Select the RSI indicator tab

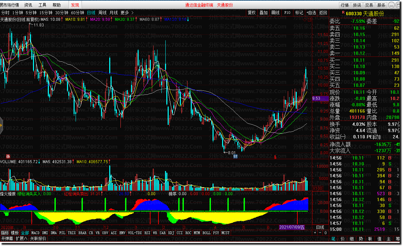point(147,233)
